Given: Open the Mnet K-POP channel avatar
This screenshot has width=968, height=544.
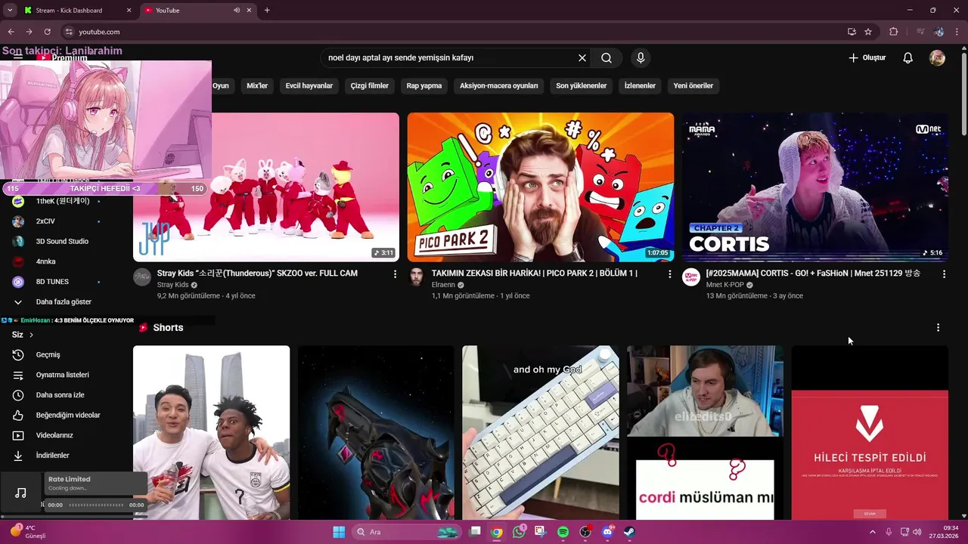Looking at the screenshot, I should tap(691, 277).
